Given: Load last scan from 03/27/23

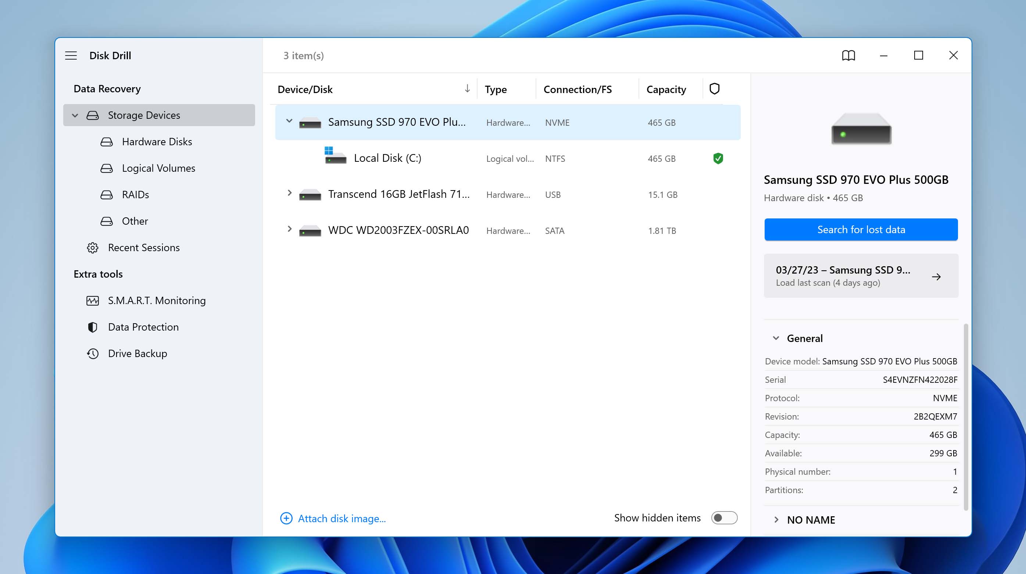Looking at the screenshot, I should pyautogui.click(x=861, y=275).
